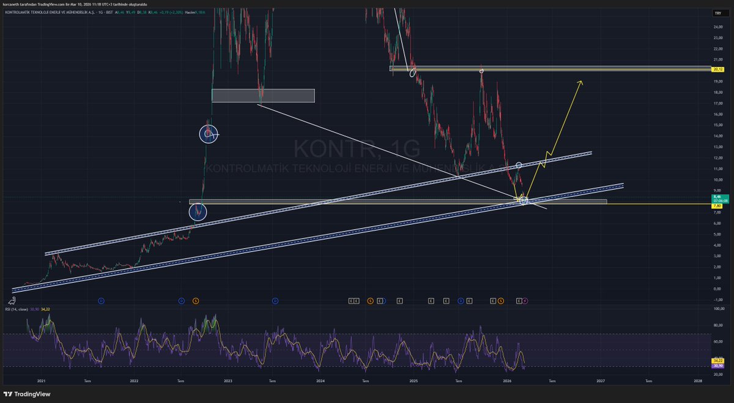Screen dimensions: 734x403
Task: Click the 2027 time axis label
Action: coord(601,380)
